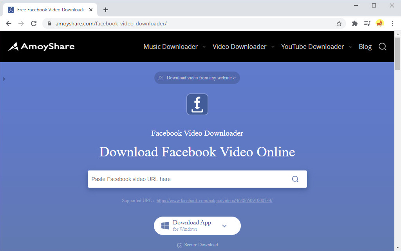
Task: Open Download App platform dropdown chevron
Action: tap(224, 226)
